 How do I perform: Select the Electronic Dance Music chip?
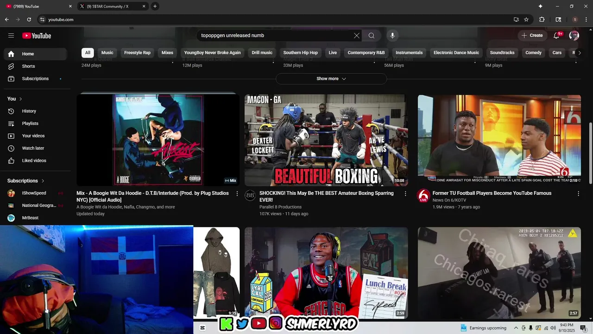click(456, 53)
